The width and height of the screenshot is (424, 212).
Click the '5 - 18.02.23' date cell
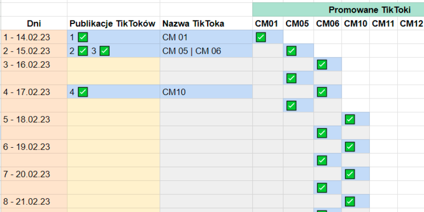pos(27,119)
